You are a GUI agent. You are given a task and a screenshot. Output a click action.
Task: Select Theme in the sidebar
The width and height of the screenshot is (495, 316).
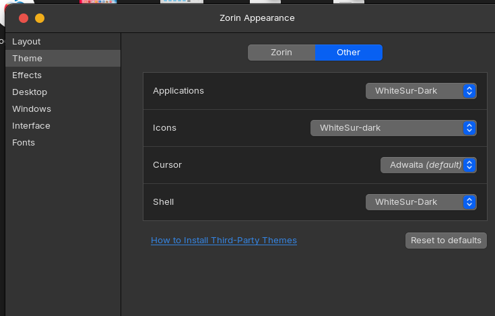pyautogui.click(x=27, y=59)
